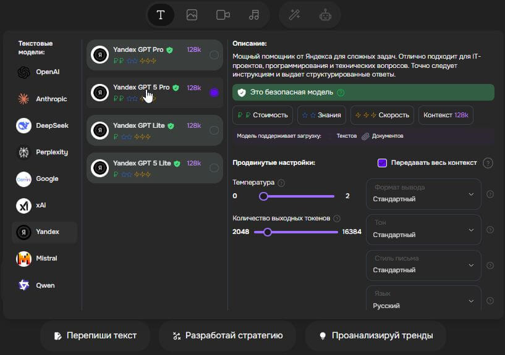Image resolution: width=505 pixels, height=355 pixels.
Task: Choose the OpenAI provider
Action: pos(45,72)
